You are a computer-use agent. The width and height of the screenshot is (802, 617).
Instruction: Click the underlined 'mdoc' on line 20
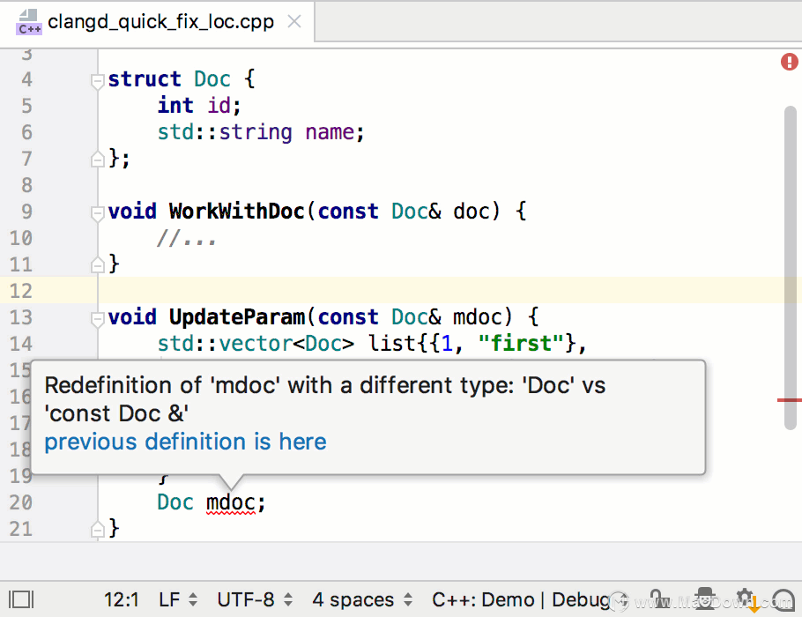click(x=231, y=502)
